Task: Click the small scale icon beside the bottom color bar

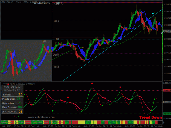Action: click(x=164, y=123)
